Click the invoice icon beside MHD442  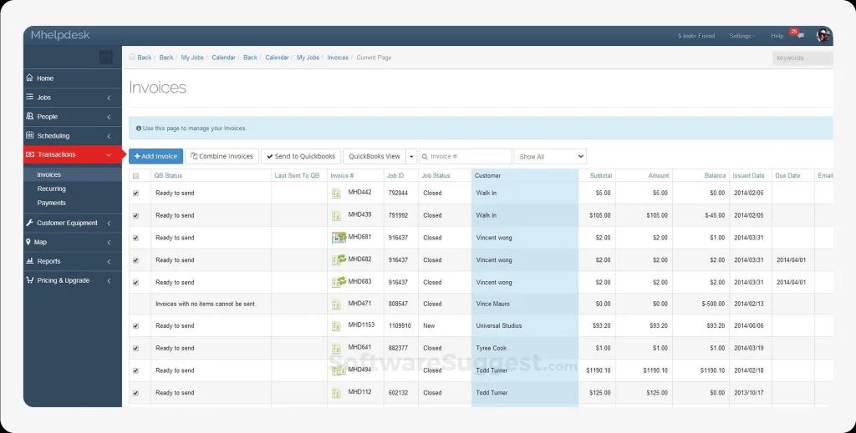(x=336, y=193)
